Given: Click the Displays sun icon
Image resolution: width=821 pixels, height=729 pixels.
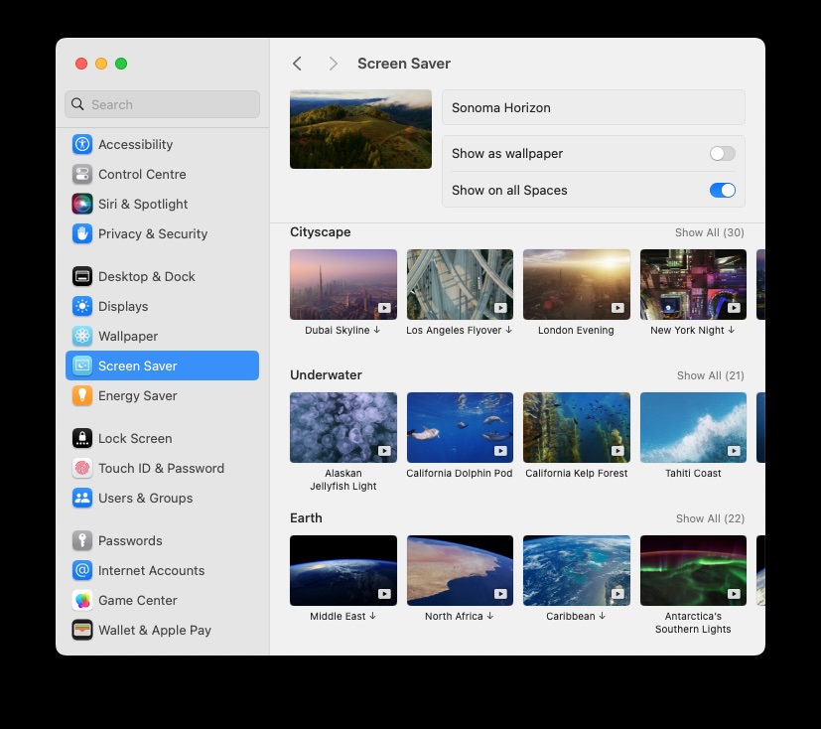Looking at the screenshot, I should [x=82, y=306].
